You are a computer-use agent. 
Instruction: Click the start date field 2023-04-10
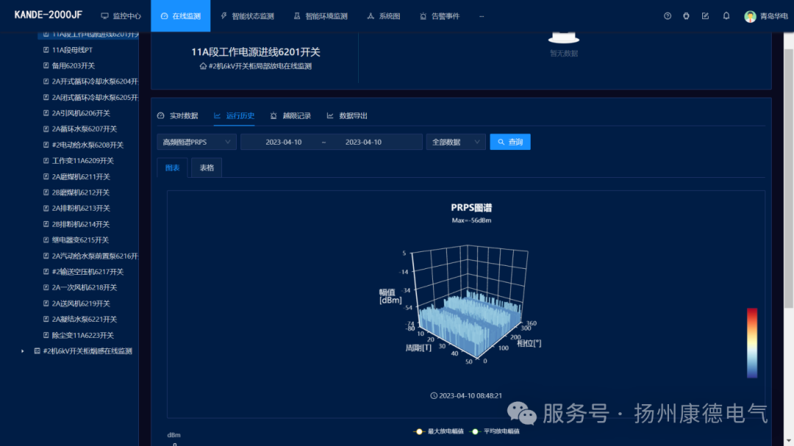(284, 143)
